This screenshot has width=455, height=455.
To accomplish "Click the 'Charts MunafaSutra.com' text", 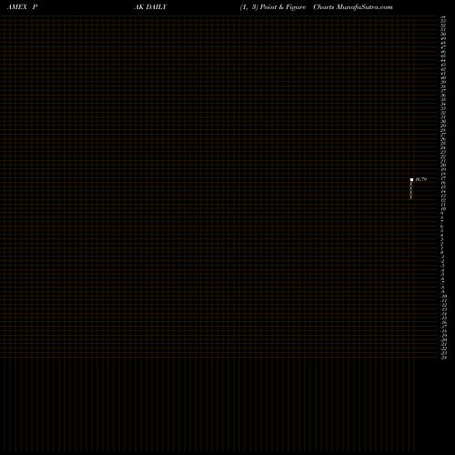I will coord(353,7).
